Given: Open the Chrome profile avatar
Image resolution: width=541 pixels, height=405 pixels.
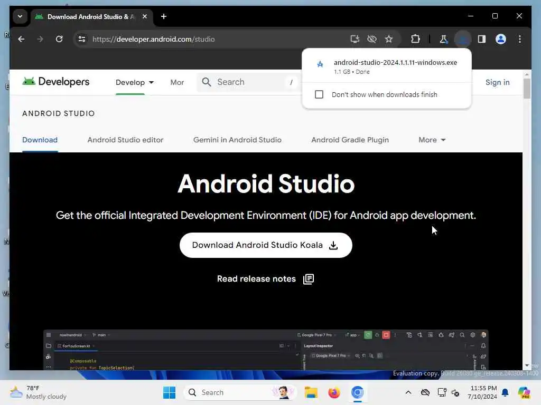Looking at the screenshot, I should point(501,39).
